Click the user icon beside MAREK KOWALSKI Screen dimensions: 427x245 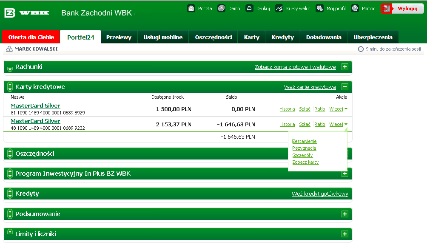click(x=9, y=49)
